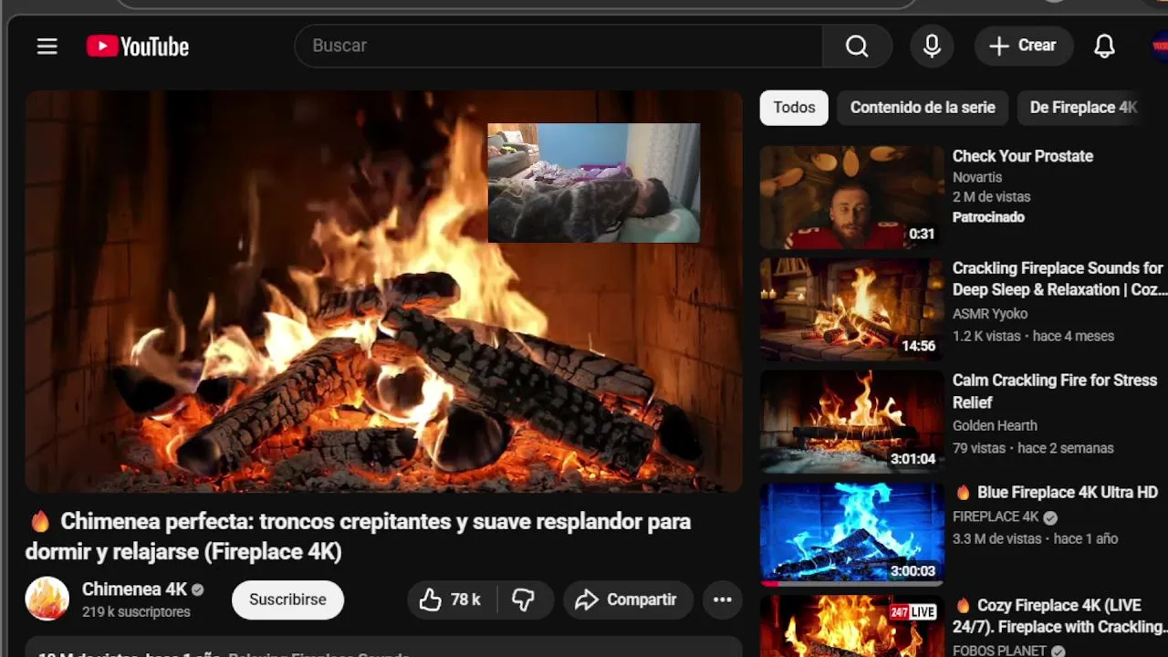Screen dimensions: 1168x657
Task: Click the 219 k suscriptores text
Action: tap(136, 612)
